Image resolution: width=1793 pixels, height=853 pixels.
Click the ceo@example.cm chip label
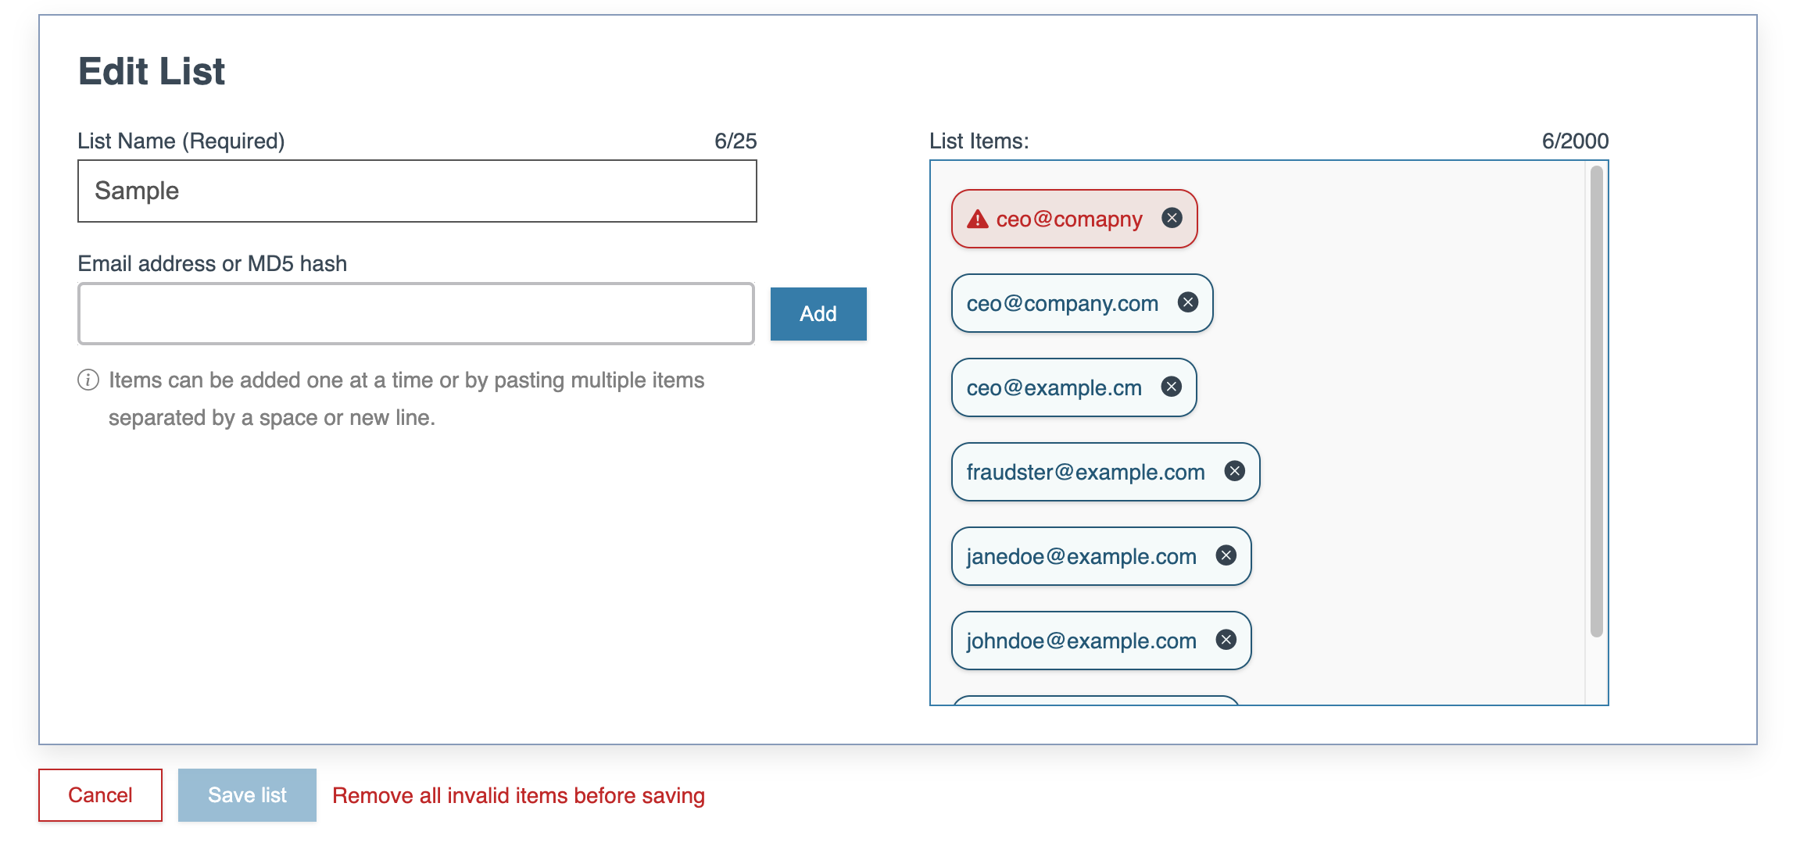[x=1054, y=387]
